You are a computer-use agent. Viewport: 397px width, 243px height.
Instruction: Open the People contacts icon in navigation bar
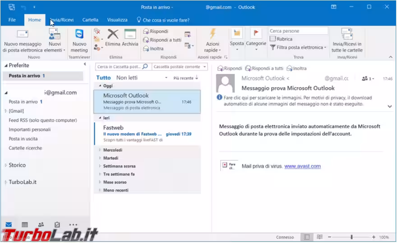click(x=41, y=225)
